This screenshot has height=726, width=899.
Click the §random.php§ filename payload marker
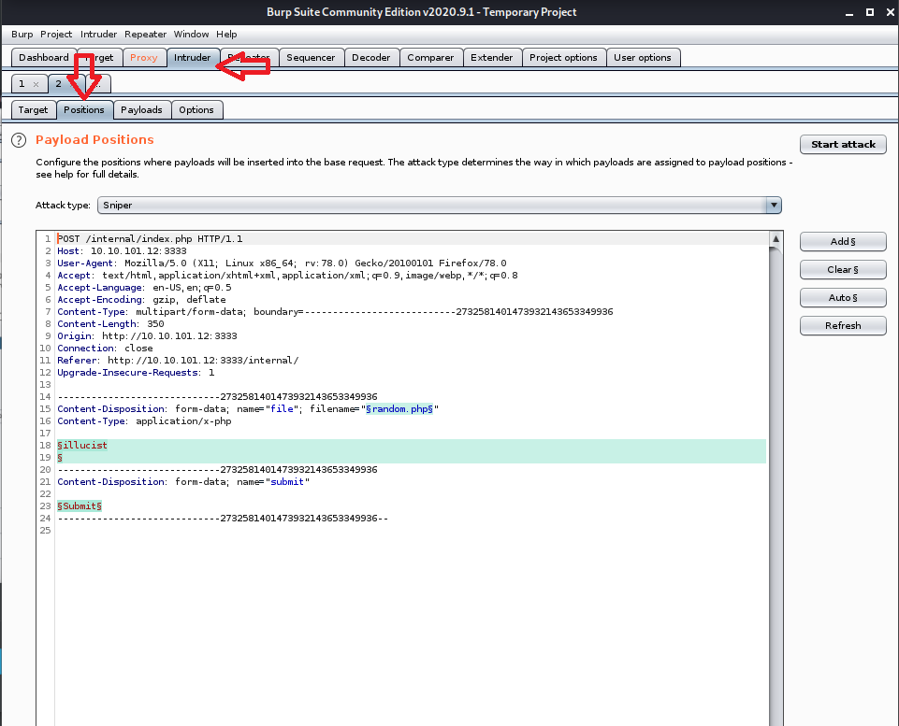399,409
